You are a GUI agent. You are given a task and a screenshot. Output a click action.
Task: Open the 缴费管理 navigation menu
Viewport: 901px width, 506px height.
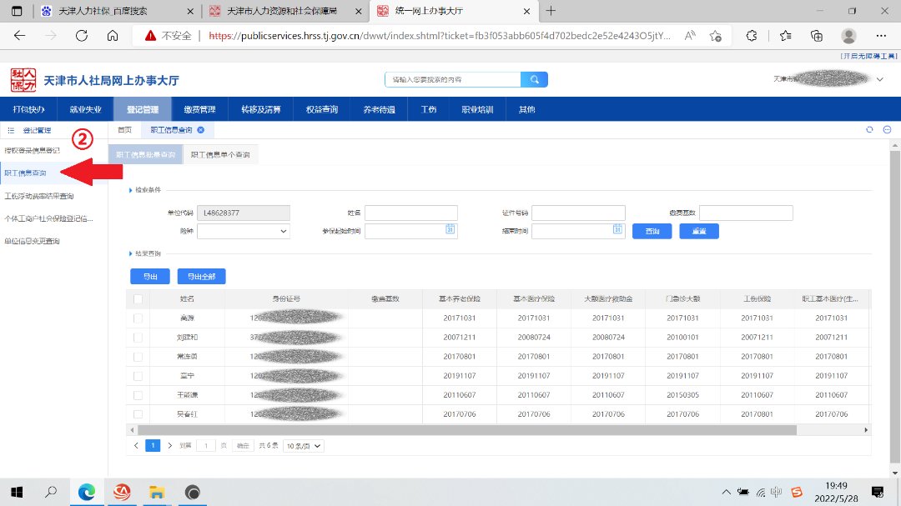(x=199, y=109)
